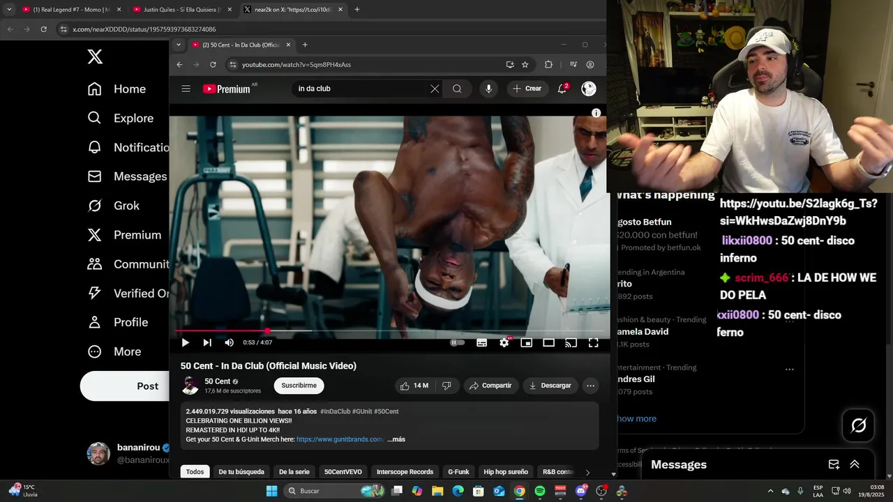893x502 pixels.
Task: Like the video with 14 M likes
Action: (414, 386)
